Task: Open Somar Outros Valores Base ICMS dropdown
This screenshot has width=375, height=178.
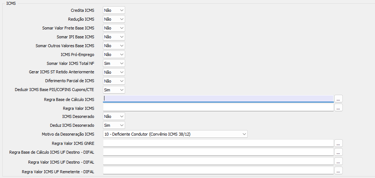Action: coord(114,46)
